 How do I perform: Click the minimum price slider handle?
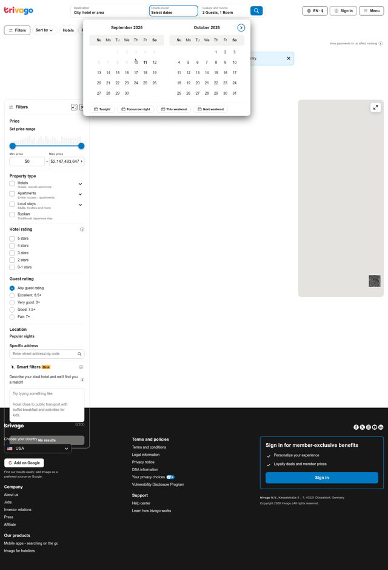13,146
